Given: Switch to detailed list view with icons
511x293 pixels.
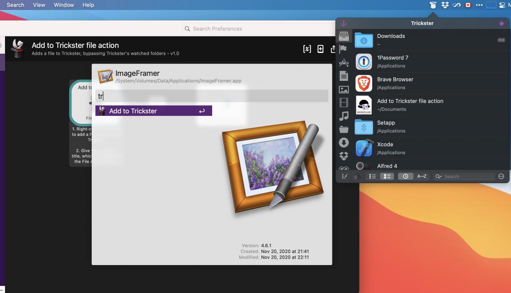Looking at the screenshot, I should [x=387, y=176].
